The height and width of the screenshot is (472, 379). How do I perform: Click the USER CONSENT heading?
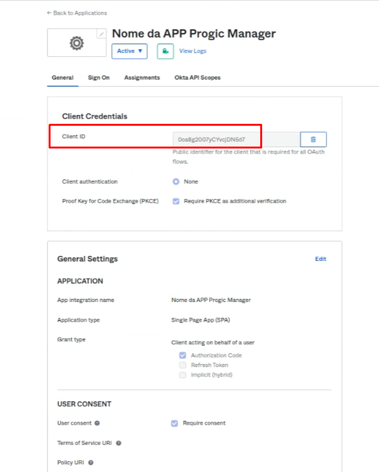point(84,404)
